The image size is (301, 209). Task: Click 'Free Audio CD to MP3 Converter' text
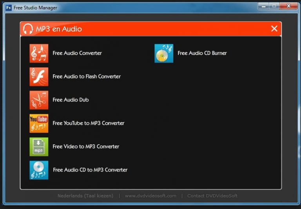click(90, 170)
